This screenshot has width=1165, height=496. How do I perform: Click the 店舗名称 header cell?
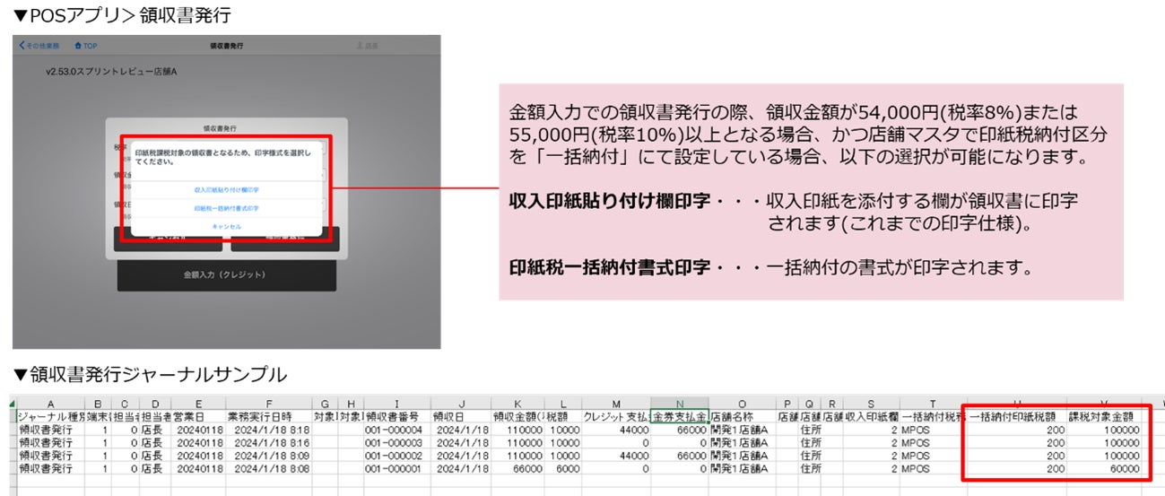[x=742, y=417]
